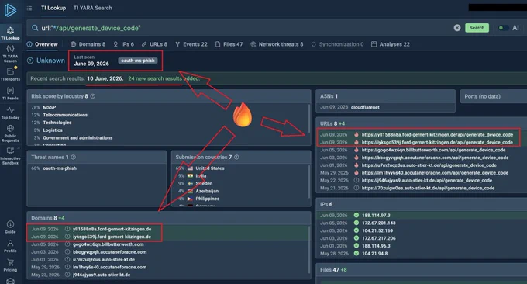Open domain bbogyvqpqh.accutaneforacne.com
This screenshot has width=527, height=284.
[109, 252]
